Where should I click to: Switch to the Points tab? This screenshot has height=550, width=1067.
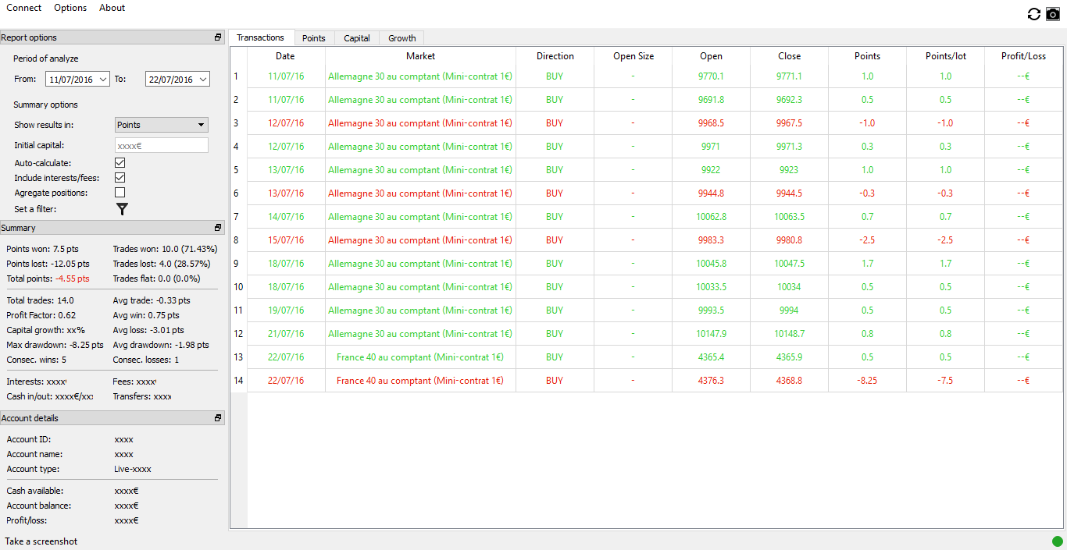click(x=314, y=38)
